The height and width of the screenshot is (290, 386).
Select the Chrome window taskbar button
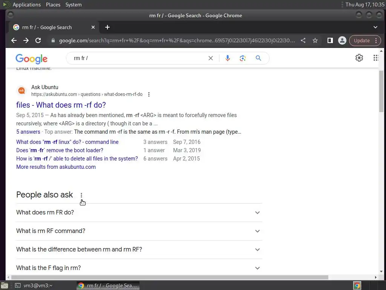[x=108, y=285]
